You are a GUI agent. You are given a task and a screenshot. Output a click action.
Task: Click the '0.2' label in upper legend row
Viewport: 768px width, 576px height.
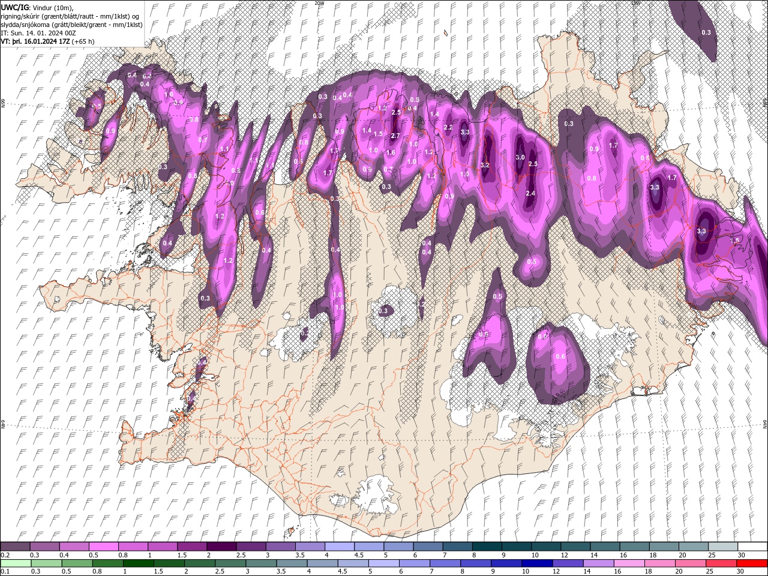click(x=4, y=555)
